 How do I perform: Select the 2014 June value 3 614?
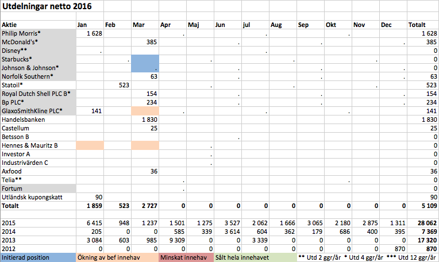[228, 232]
